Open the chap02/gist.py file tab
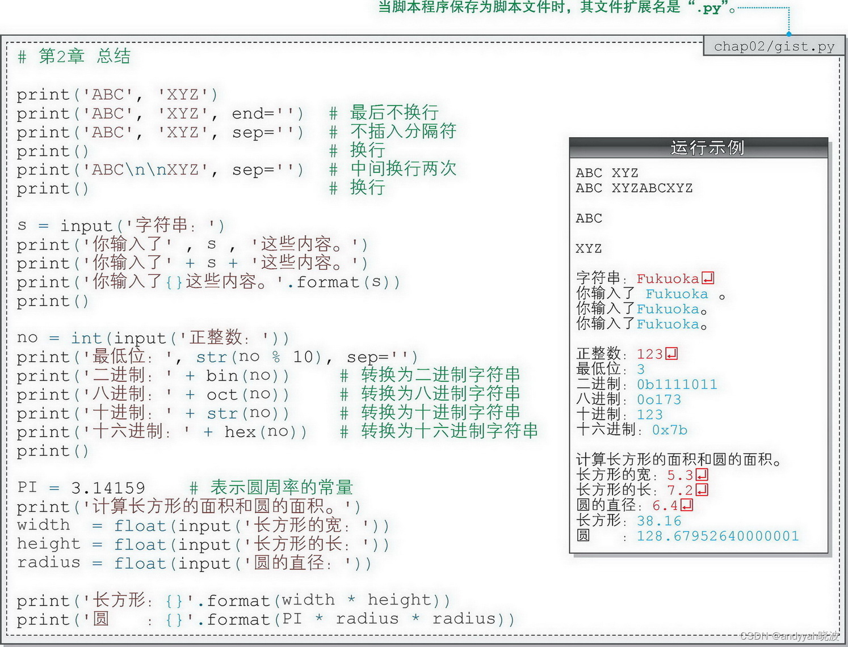848x647 pixels. 772,46
